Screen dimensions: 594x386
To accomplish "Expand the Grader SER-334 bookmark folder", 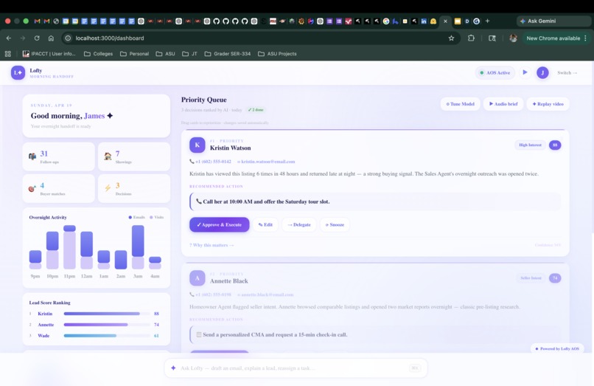I will tap(228, 54).
